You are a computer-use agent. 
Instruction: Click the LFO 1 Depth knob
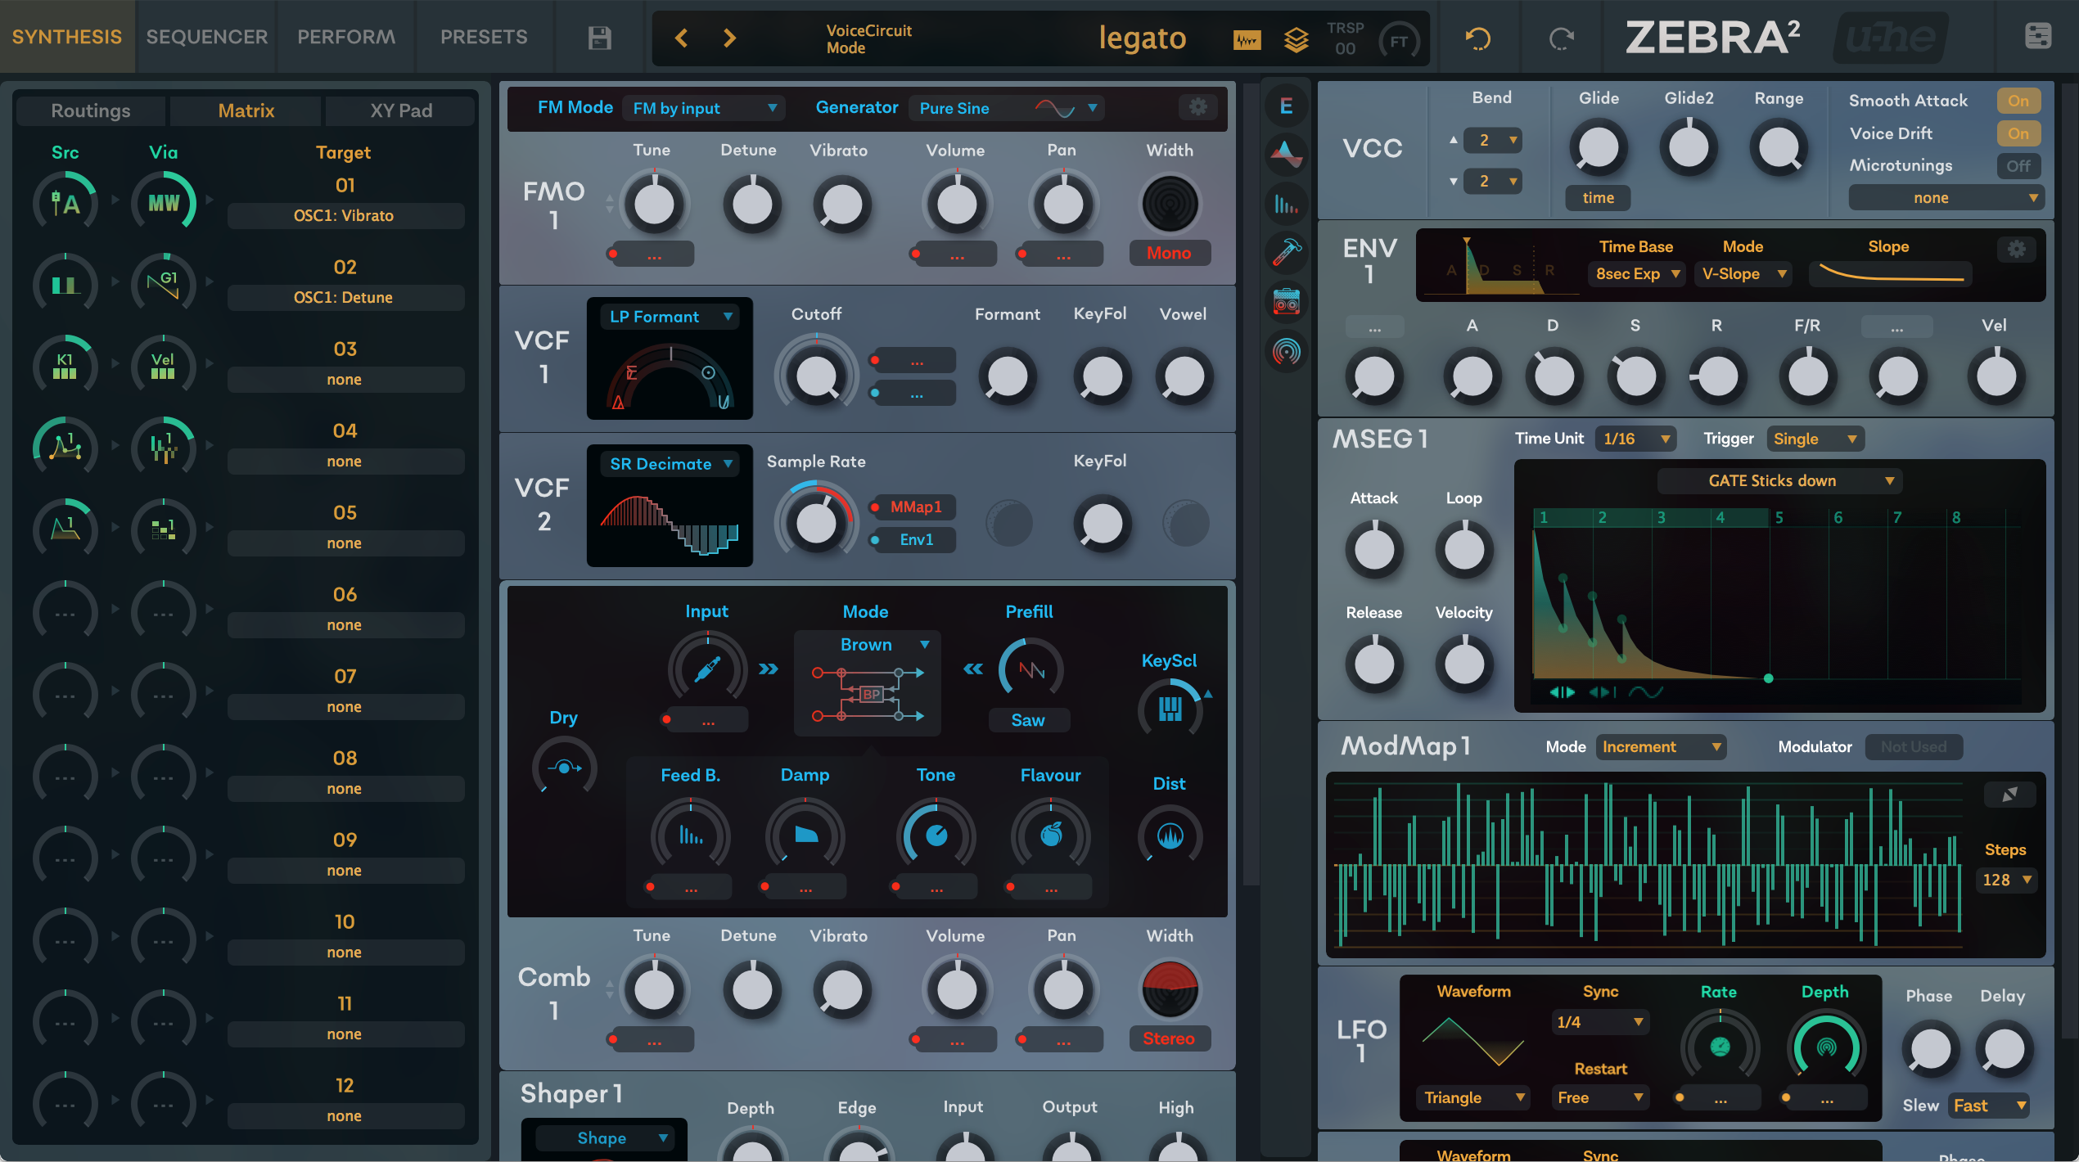pyautogui.click(x=1826, y=1047)
